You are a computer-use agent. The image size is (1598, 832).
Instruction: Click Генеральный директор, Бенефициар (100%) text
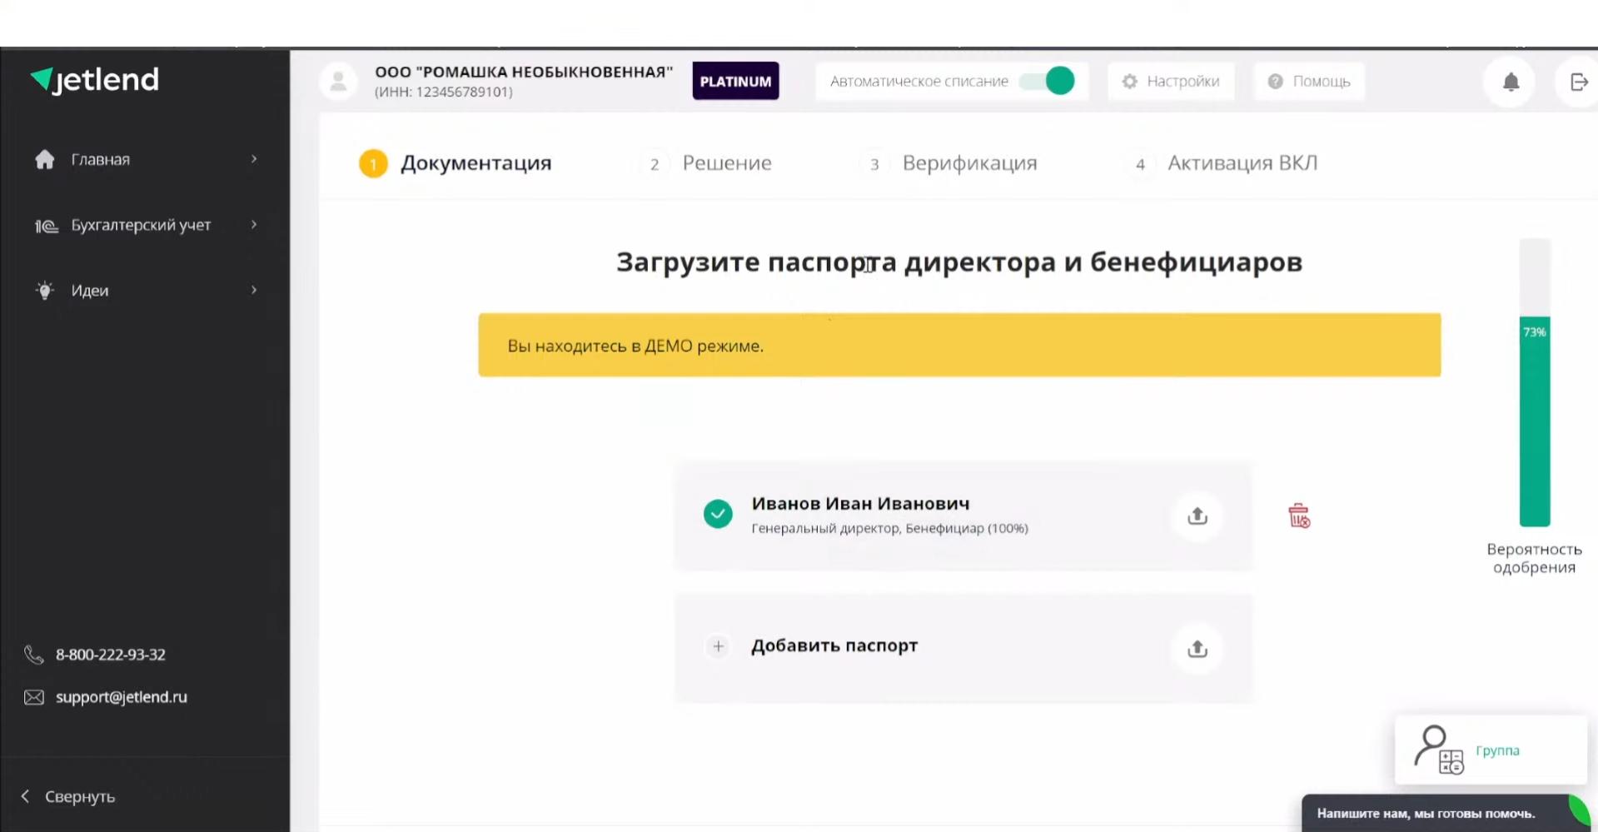(x=889, y=528)
